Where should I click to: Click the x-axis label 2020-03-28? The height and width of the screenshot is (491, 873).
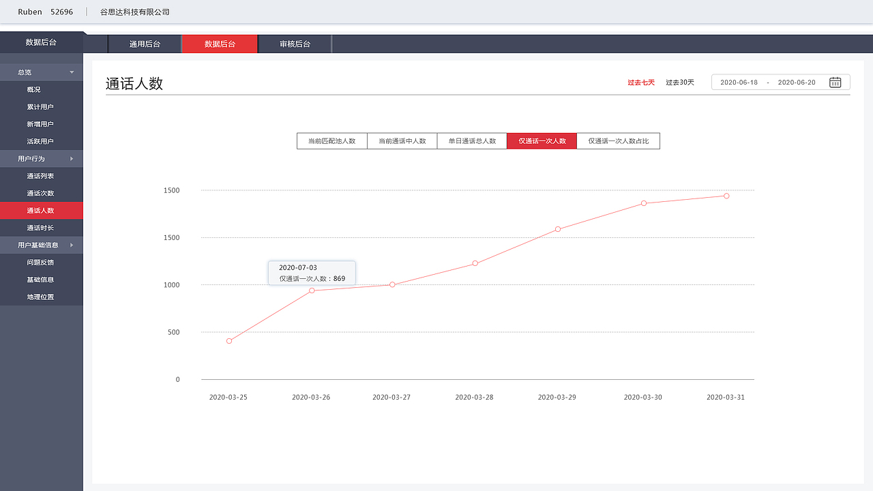click(474, 397)
